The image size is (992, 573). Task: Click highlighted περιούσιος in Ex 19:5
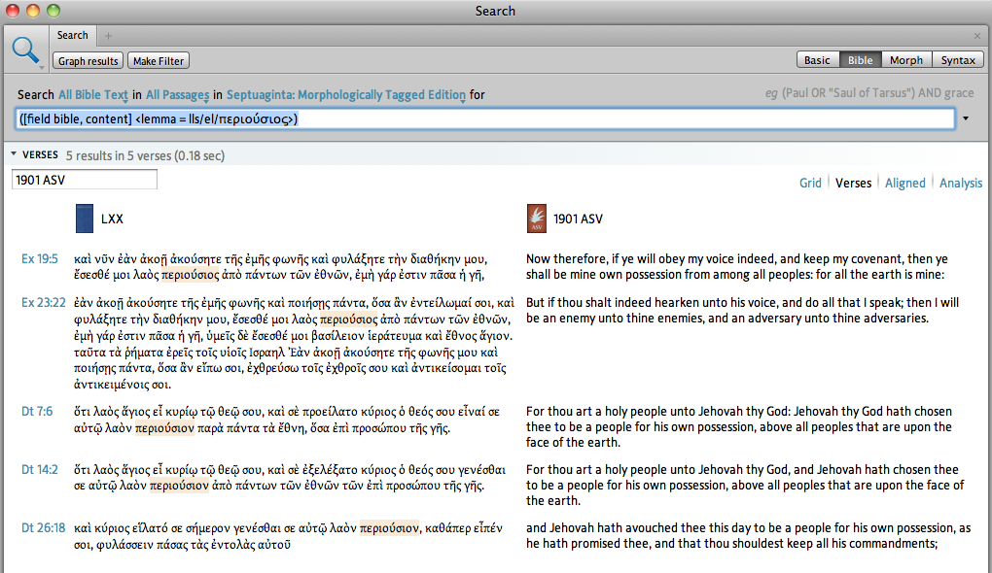coord(190,275)
